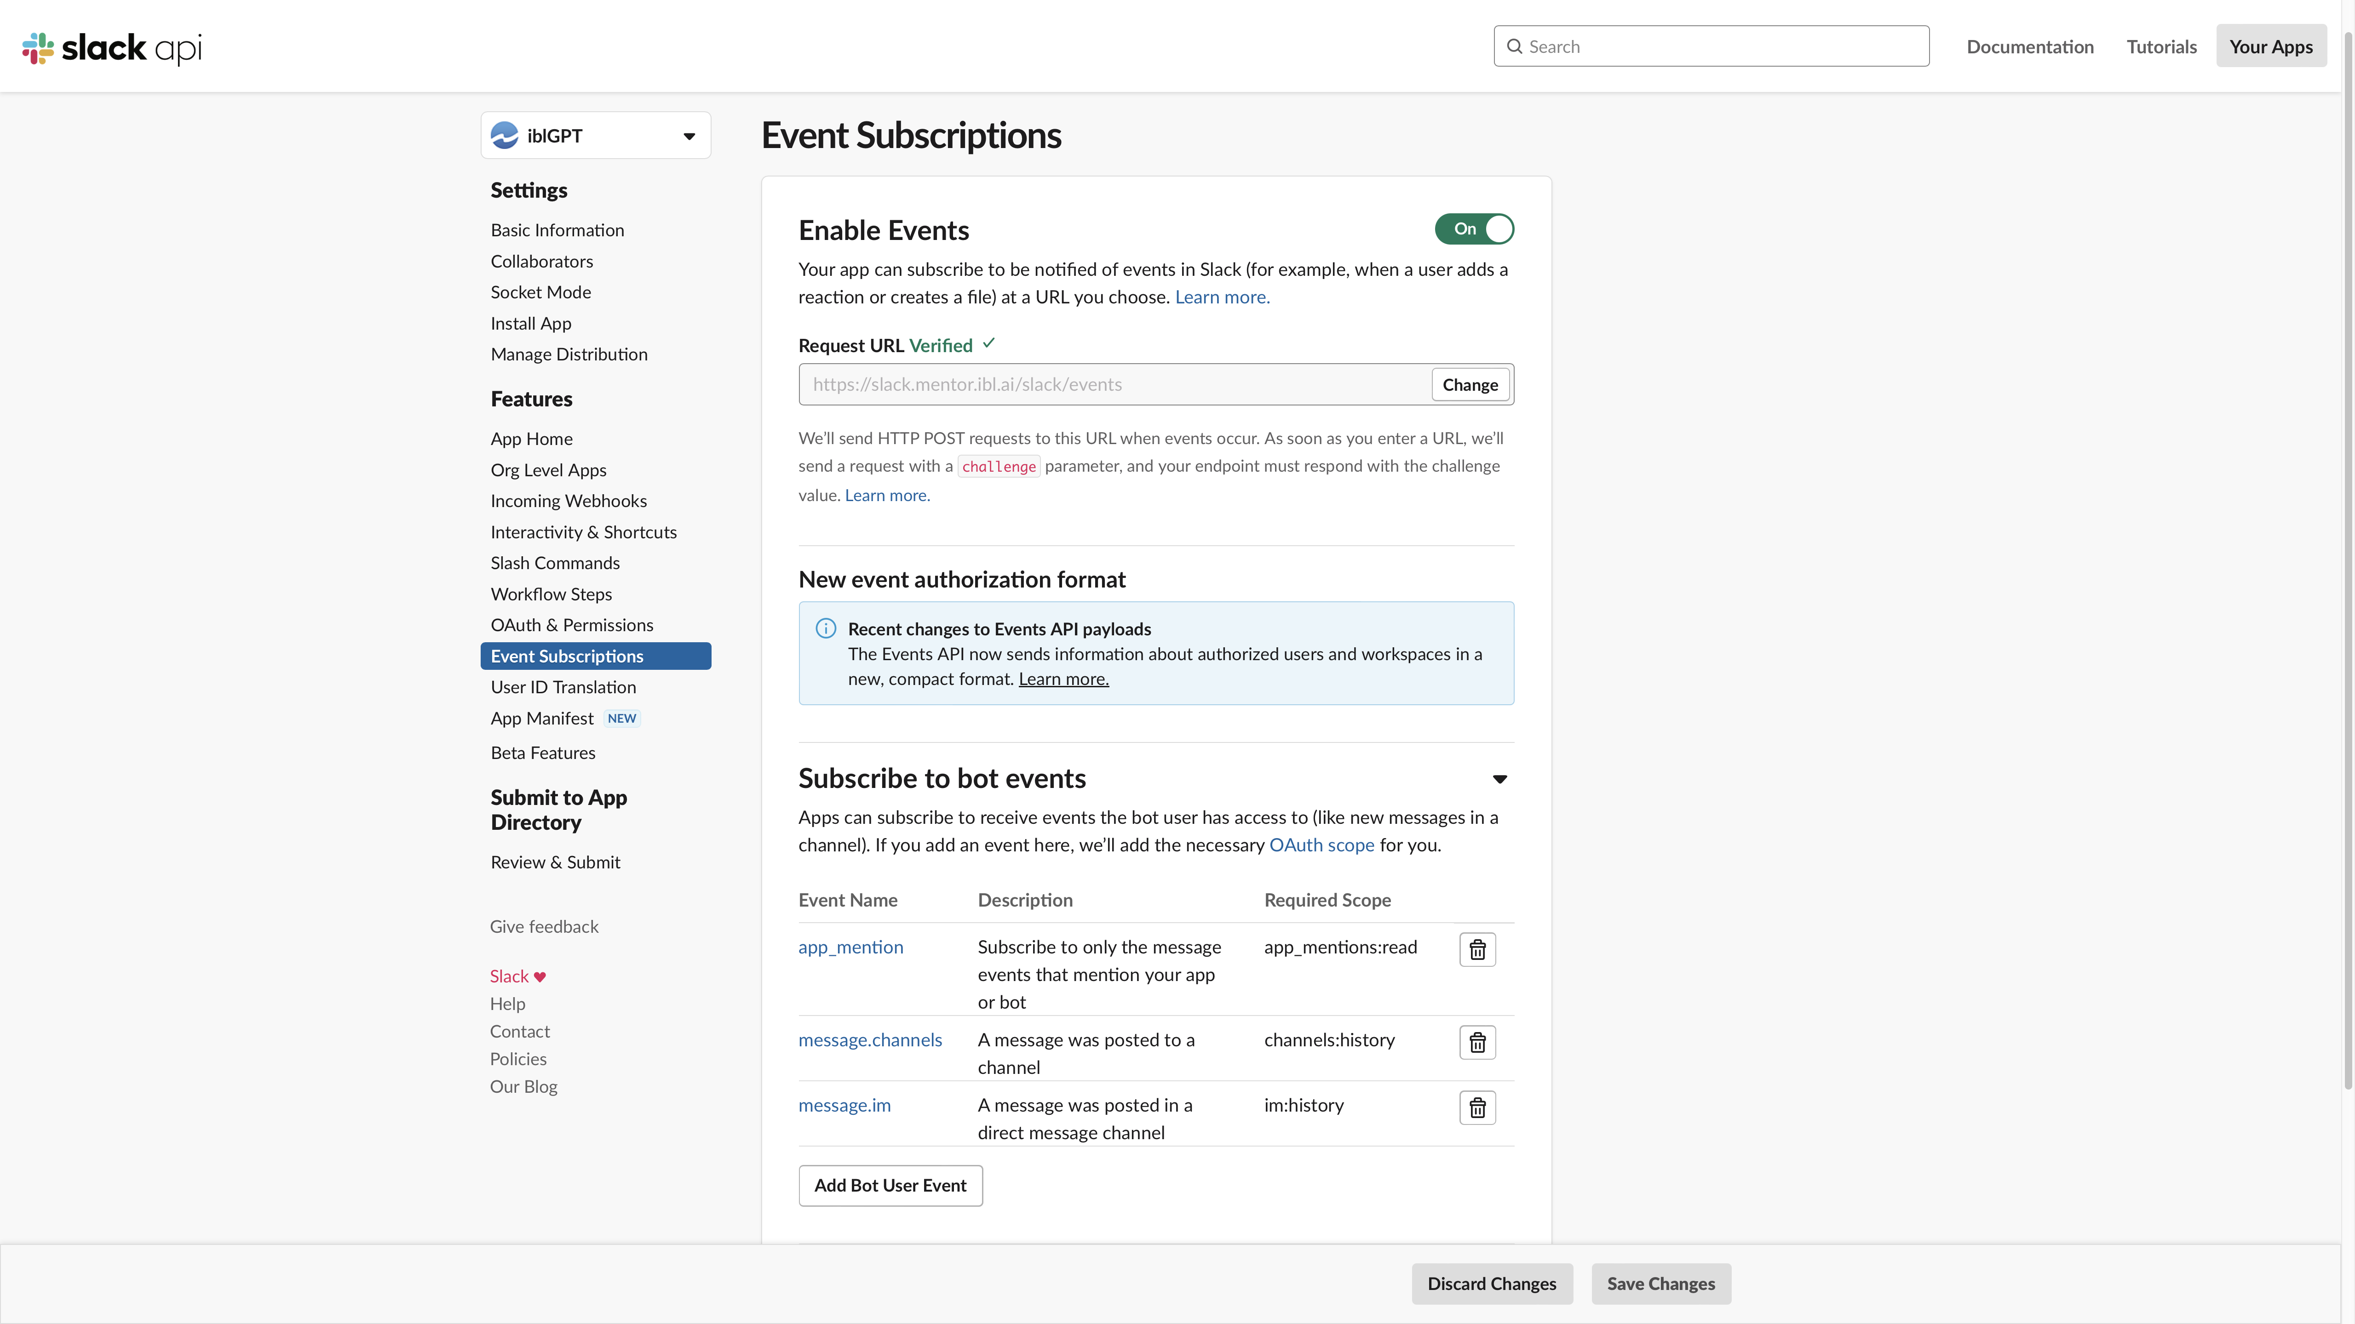Click Give feedback link
The image size is (2355, 1324).
[x=544, y=926]
